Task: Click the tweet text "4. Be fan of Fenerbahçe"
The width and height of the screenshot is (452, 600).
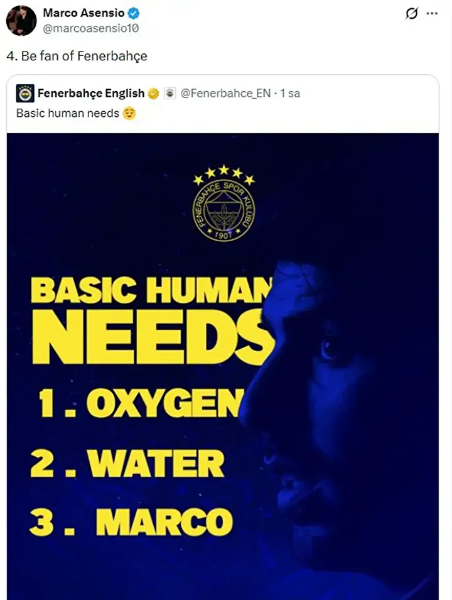Action: [77, 56]
